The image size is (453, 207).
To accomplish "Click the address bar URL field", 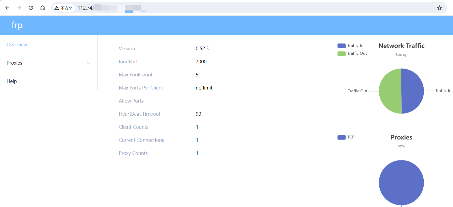I will 249,8.
